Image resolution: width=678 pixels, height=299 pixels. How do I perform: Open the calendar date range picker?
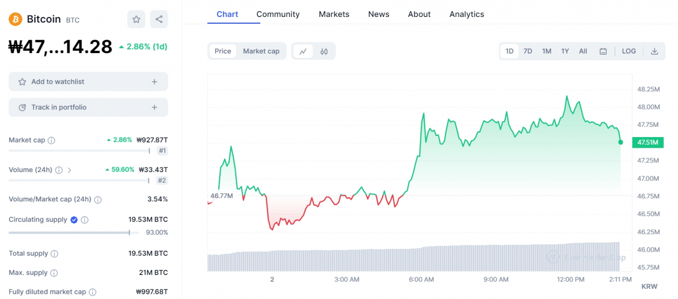click(603, 51)
